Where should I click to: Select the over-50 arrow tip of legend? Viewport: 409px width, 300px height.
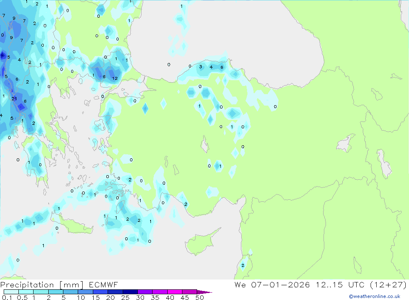point(204,292)
